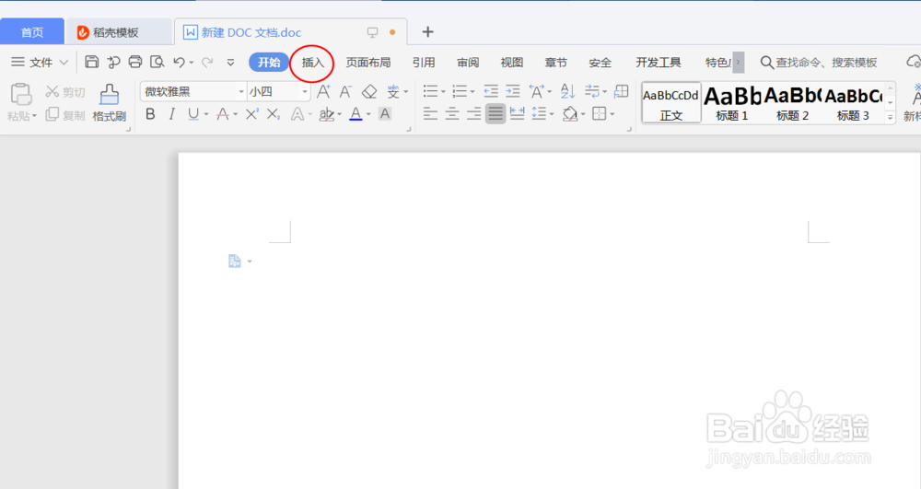Screen dimensions: 921x489
Task: Toggle strikethrough text formatting
Action: [223, 114]
